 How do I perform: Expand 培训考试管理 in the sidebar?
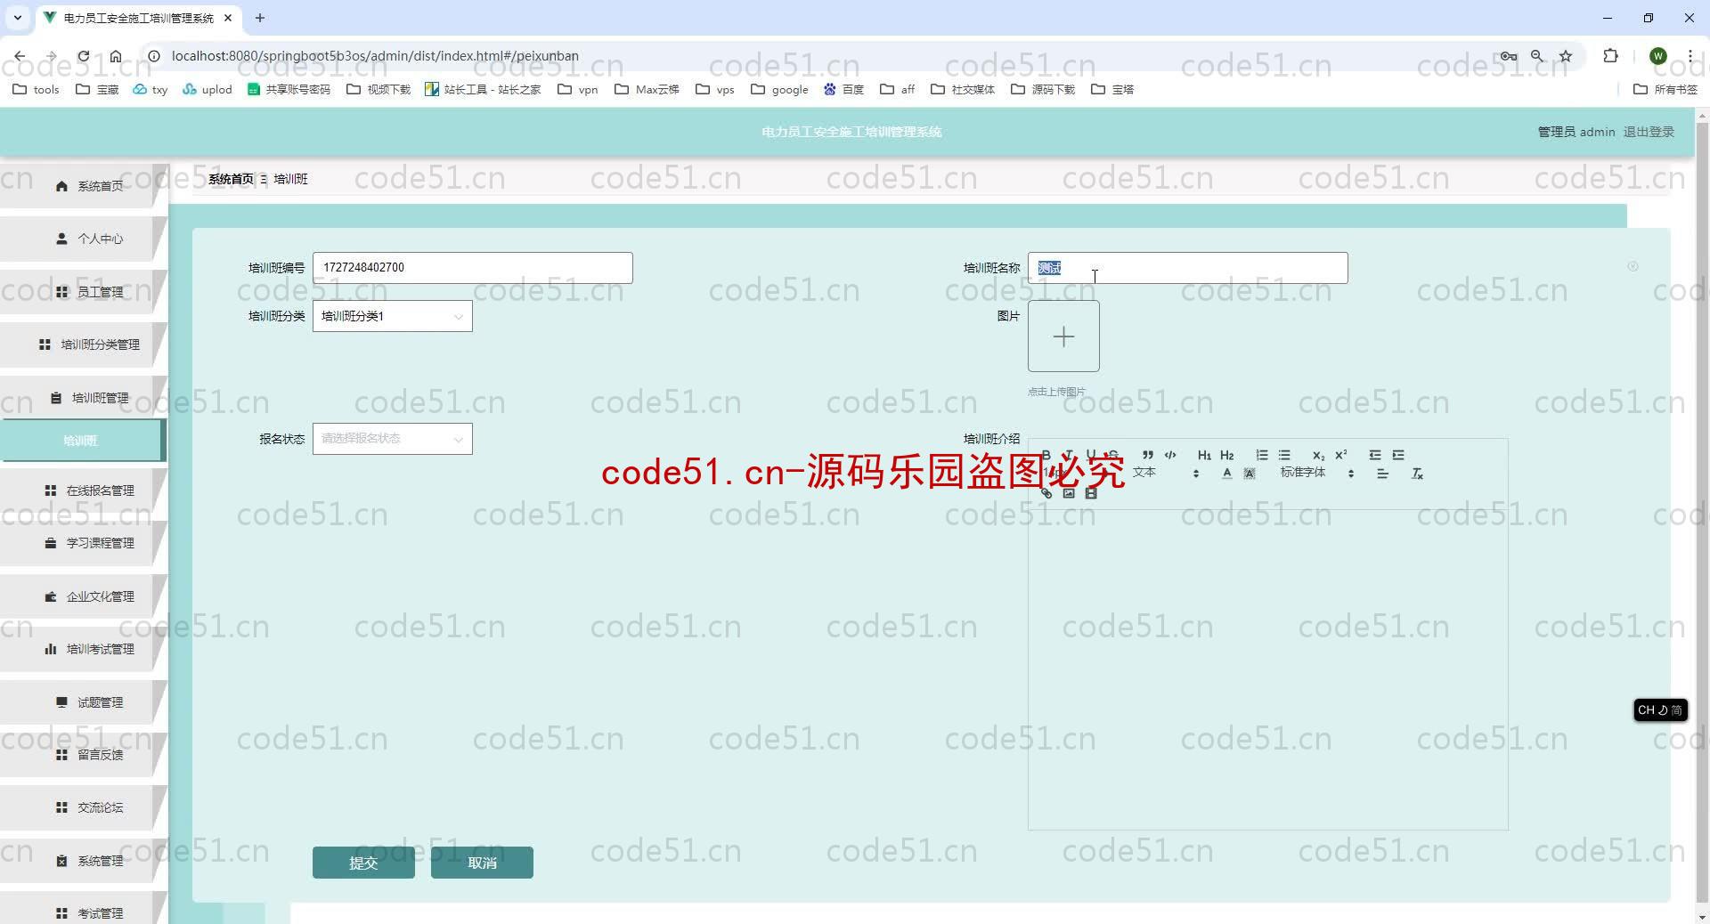coord(83,649)
